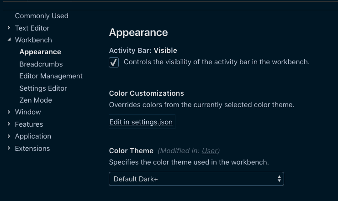Viewport: 338px width, 201px height.
Task: Expand the Extensions section arrow
Action: tap(9, 148)
